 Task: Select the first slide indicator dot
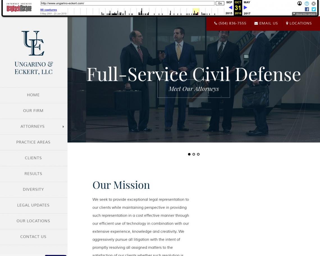(189, 154)
